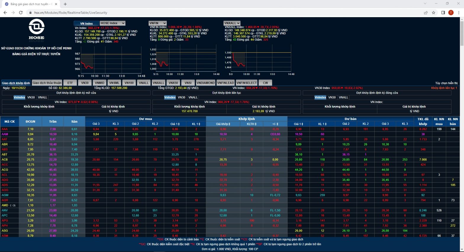Open the VNMID tab
The image size is (464, 252).
point(99,83)
